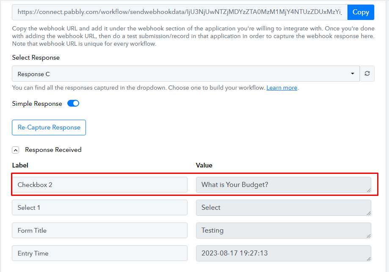
Task: Open the Learn more link
Action: point(282,88)
